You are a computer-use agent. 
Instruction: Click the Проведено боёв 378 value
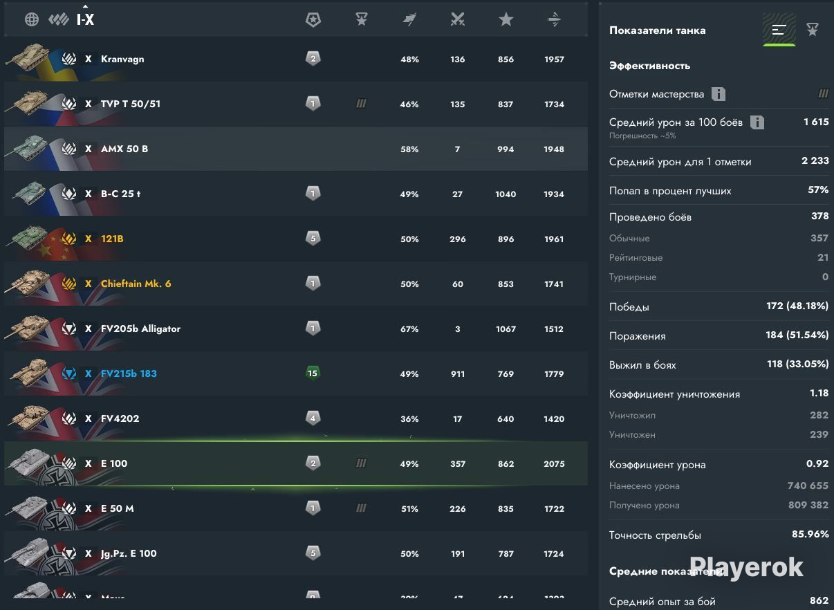(820, 216)
